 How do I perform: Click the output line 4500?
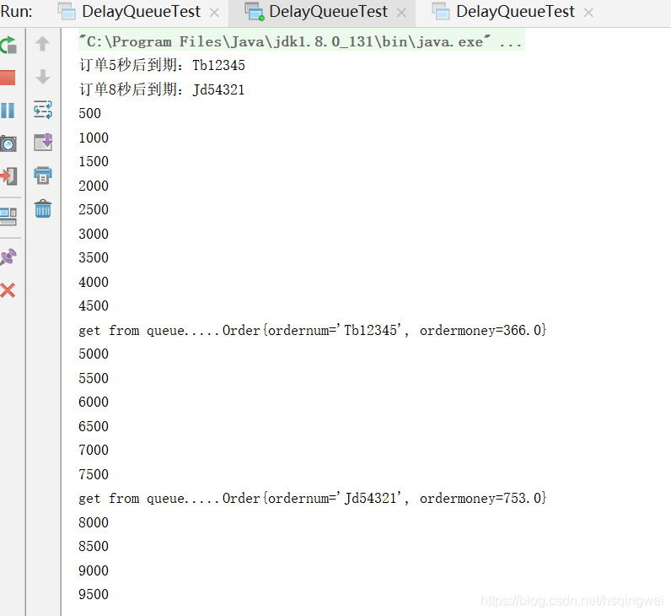94,305
